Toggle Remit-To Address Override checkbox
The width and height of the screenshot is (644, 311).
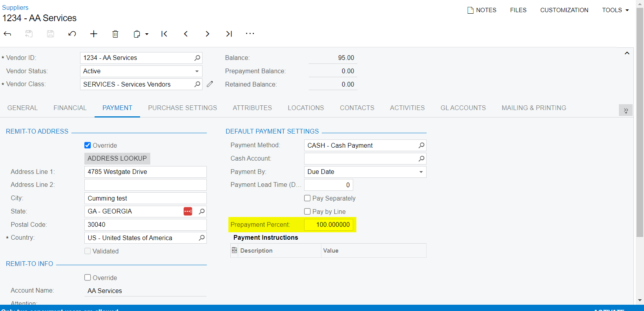pos(88,145)
